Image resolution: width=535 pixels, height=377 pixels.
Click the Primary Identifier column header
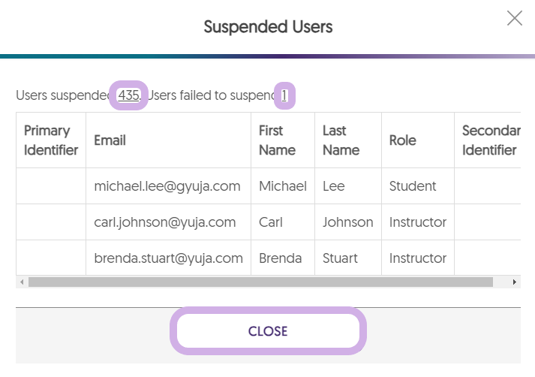51,140
